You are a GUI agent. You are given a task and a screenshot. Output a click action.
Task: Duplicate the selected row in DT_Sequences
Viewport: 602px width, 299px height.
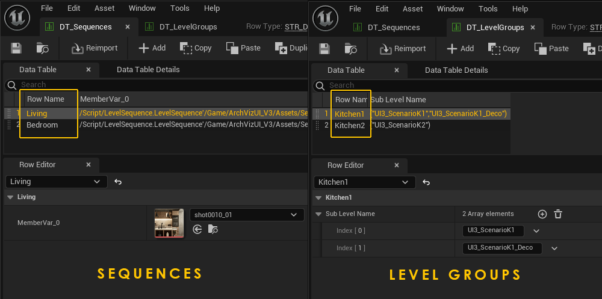point(291,48)
